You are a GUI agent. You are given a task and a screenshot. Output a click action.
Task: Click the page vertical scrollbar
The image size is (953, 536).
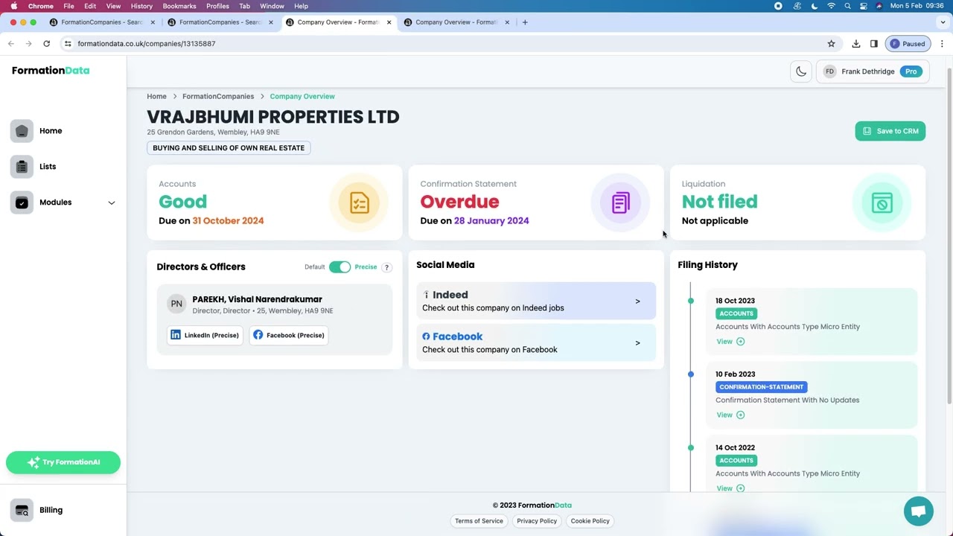click(x=949, y=237)
